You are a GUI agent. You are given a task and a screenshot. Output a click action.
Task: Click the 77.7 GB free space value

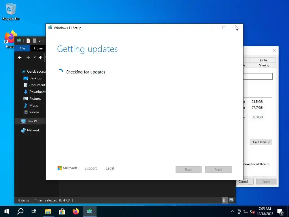pyautogui.click(x=257, y=108)
